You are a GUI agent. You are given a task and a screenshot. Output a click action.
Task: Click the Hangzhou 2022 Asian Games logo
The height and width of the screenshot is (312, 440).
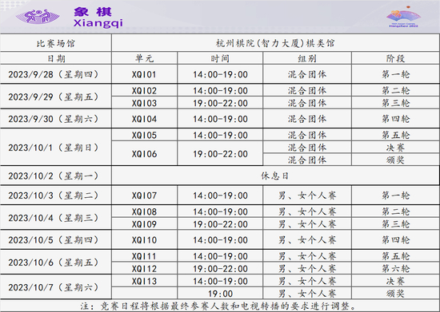pyautogui.click(x=403, y=17)
